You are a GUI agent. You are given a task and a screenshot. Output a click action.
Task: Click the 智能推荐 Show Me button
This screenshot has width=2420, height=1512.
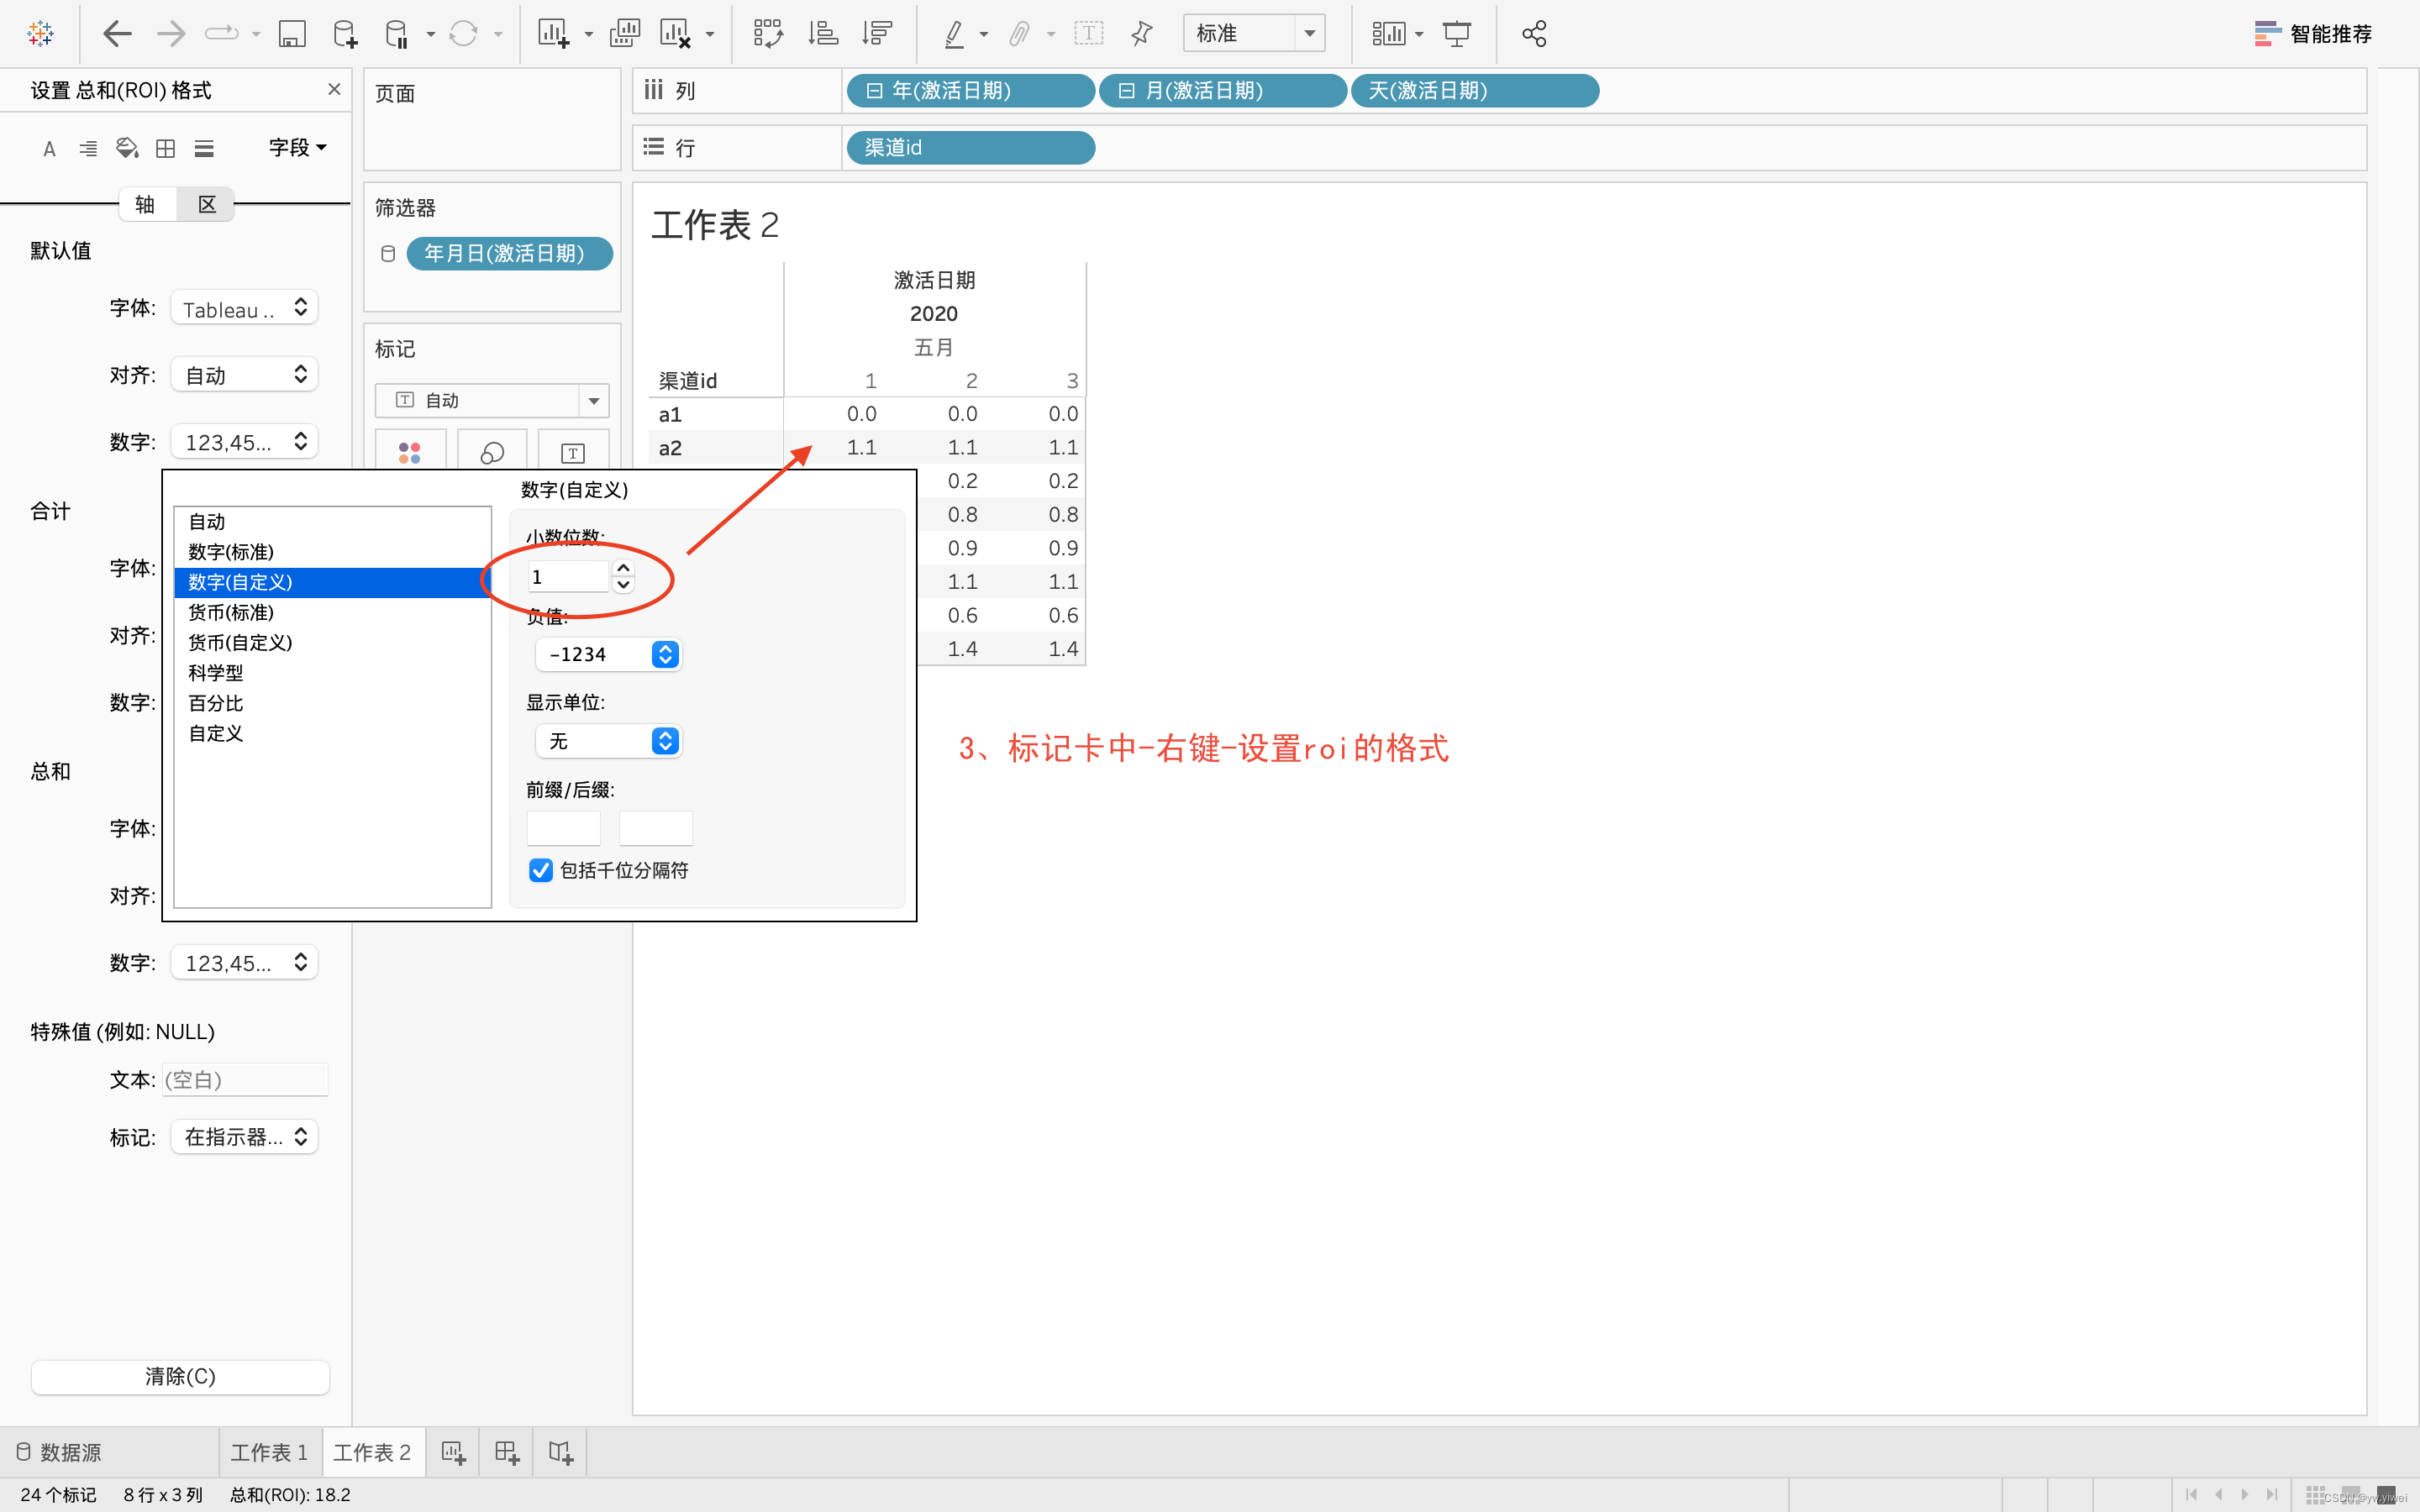point(2312,34)
